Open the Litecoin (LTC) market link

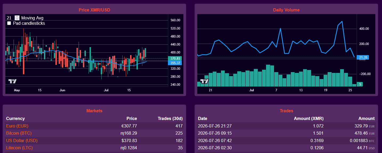(19, 148)
